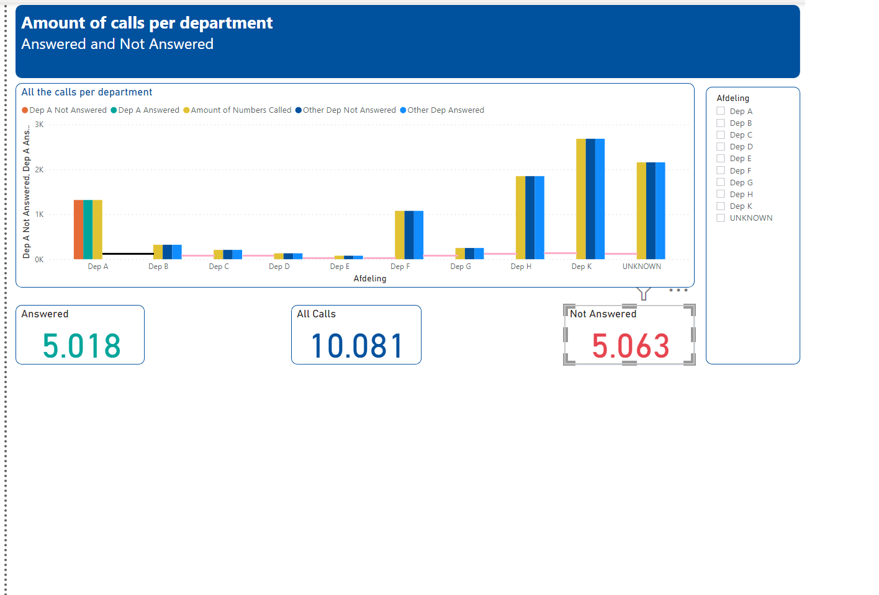Click the Answered card value 5.018

click(81, 346)
